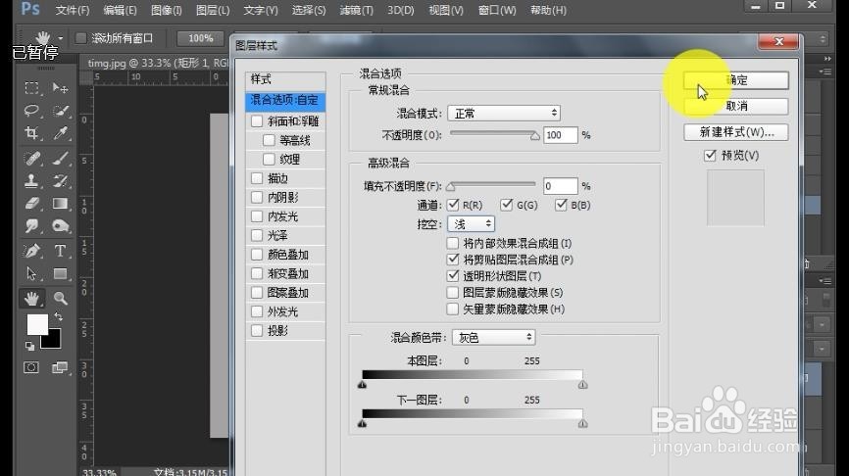Enable 投影 style checkbox
The width and height of the screenshot is (849, 476).
click(x=257, y=330)
